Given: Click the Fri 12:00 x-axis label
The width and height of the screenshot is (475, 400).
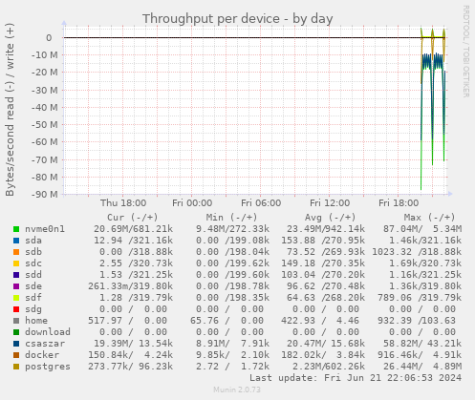Looking at the screenshot, I should pyautogui.click(x=330, y=203).
